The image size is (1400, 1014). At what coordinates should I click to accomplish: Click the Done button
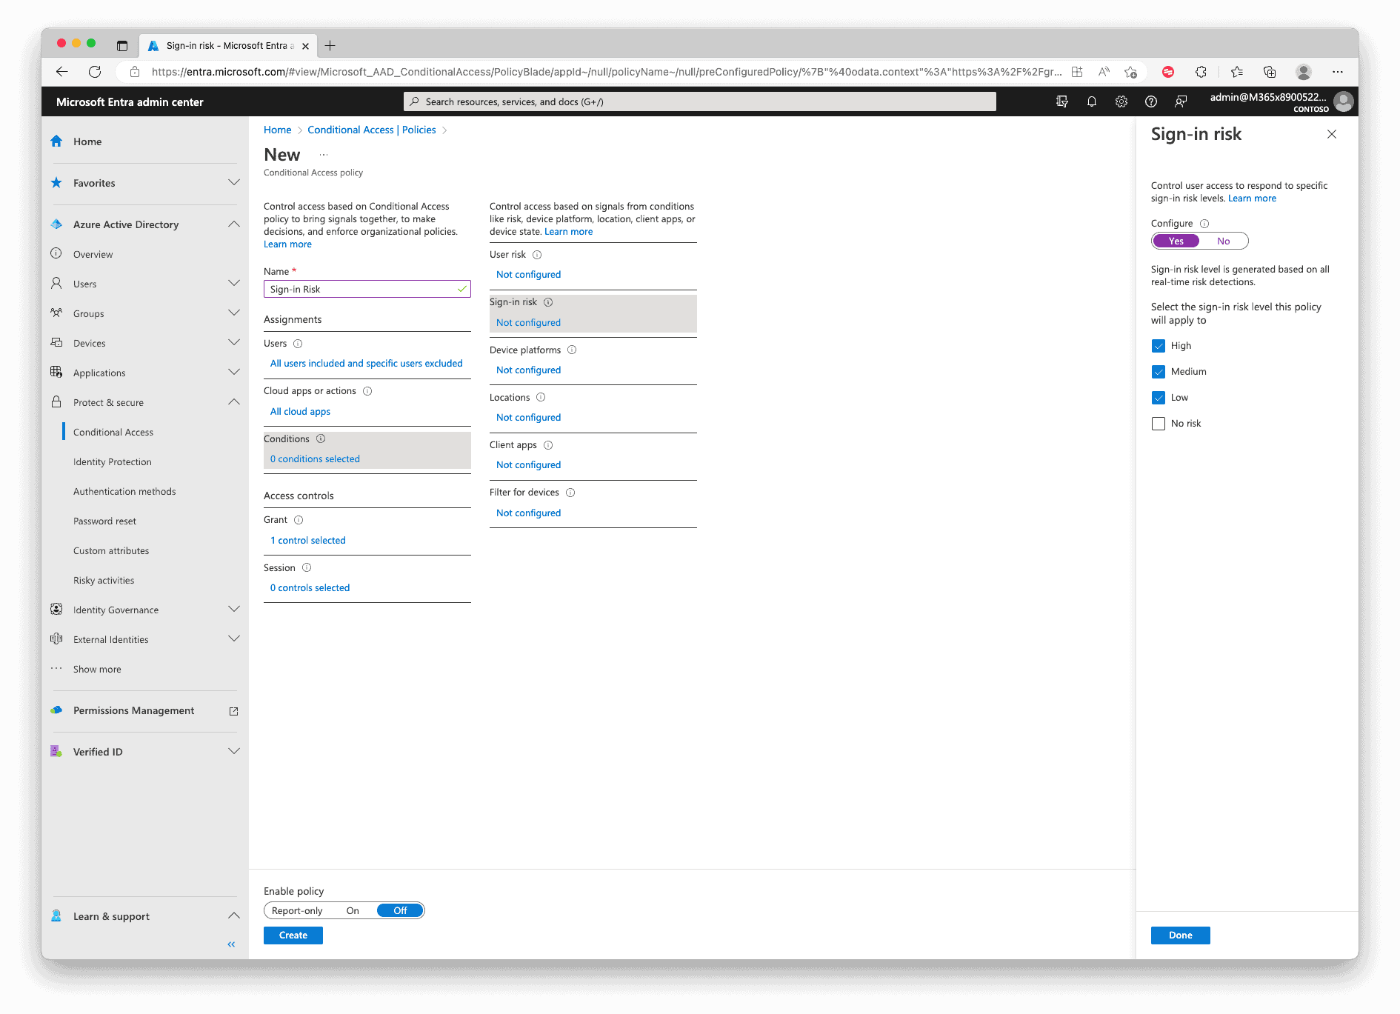[x=1180, y=935]
